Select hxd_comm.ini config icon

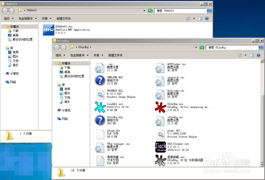(160, 94)
